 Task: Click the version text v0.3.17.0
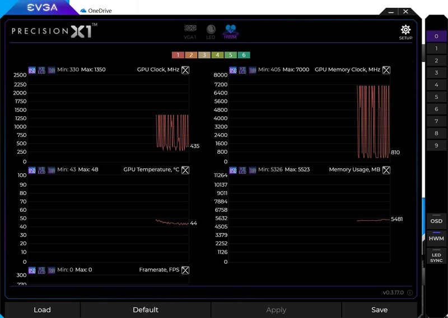(x=393, y=293)
